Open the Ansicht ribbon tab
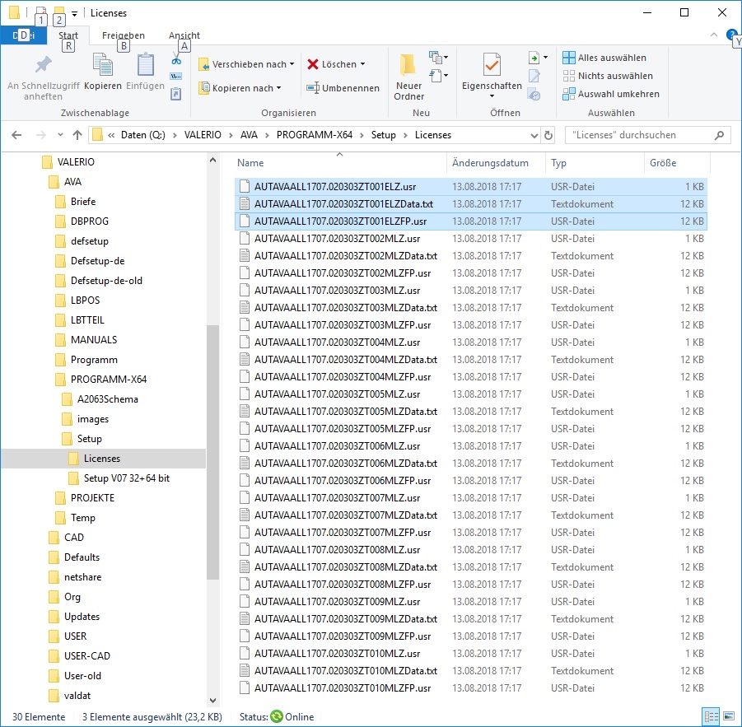The width and height of the screenshot is (742, 727). click(184, 35)
